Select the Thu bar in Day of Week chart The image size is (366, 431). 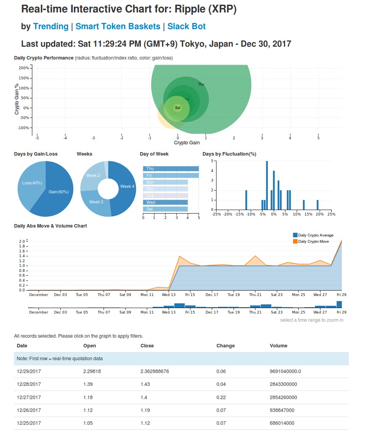click(170, 169)
